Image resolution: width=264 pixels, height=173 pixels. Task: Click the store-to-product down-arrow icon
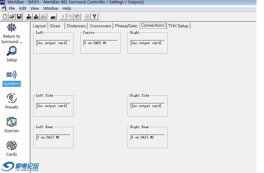(x=36, y=16)
